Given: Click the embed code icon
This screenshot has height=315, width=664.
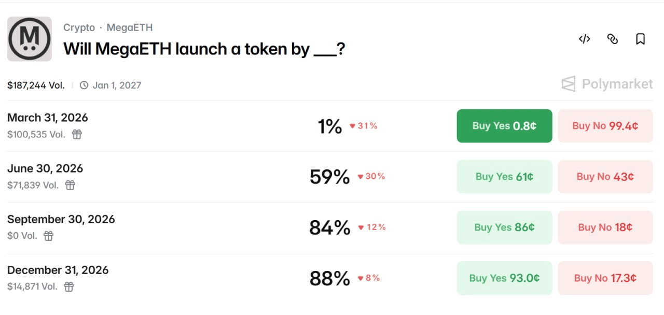Looking at the screenshot, I should click(x=584, y=39).
